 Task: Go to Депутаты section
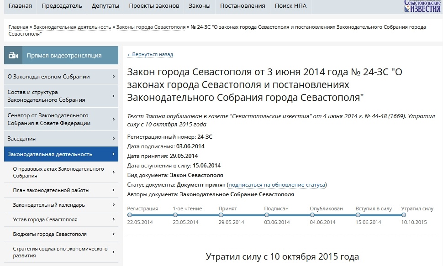(105, 6)
